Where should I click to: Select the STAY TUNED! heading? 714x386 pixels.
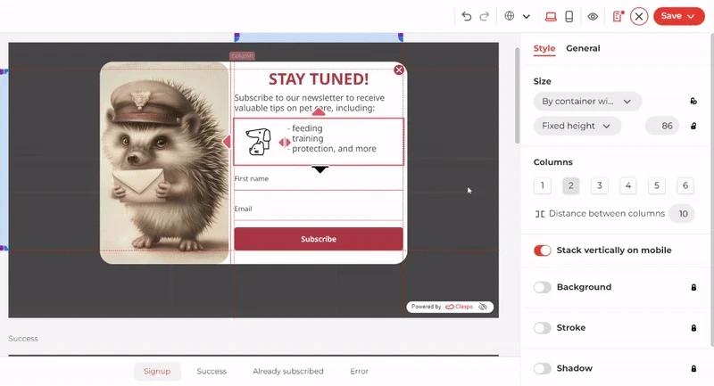point(319,79)
